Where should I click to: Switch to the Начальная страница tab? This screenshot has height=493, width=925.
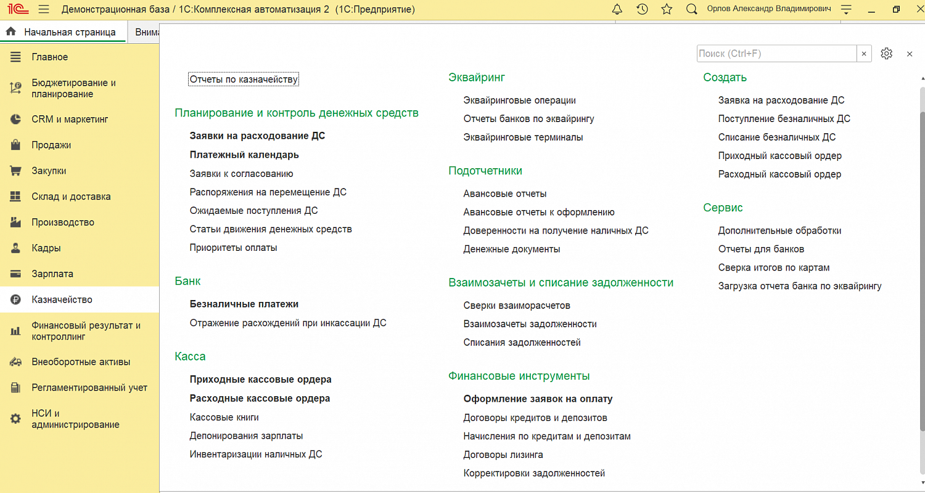[63, 32]
